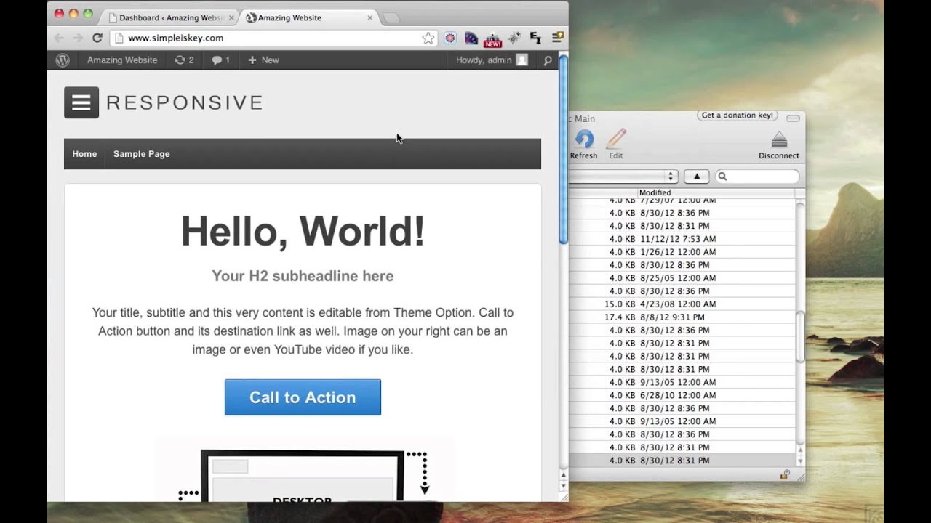Sort by the Modified column header
The image size is (931, 523).
point(716,193)
